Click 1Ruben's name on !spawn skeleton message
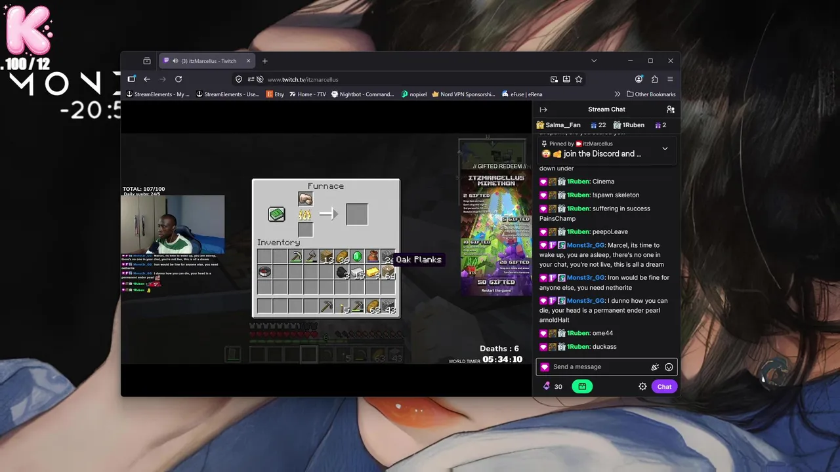The image size is (840, 472). 578,195
